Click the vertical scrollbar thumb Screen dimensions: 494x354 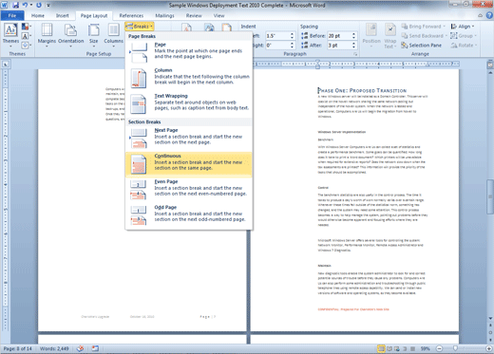point(490,196)
